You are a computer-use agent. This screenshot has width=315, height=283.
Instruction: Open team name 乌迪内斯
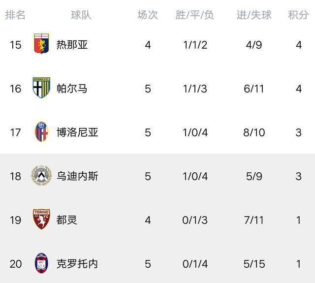coord(78,176)
